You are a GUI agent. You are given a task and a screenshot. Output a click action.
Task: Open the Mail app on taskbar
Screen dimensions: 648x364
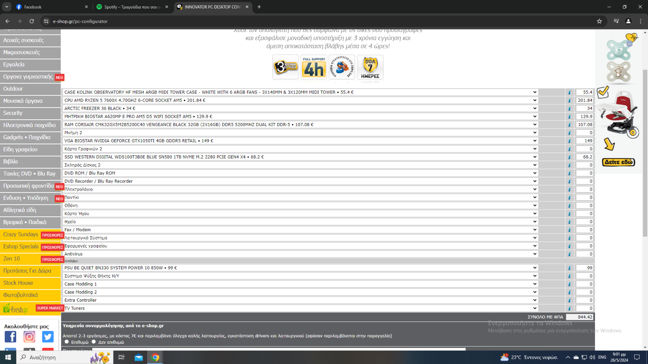139,357
